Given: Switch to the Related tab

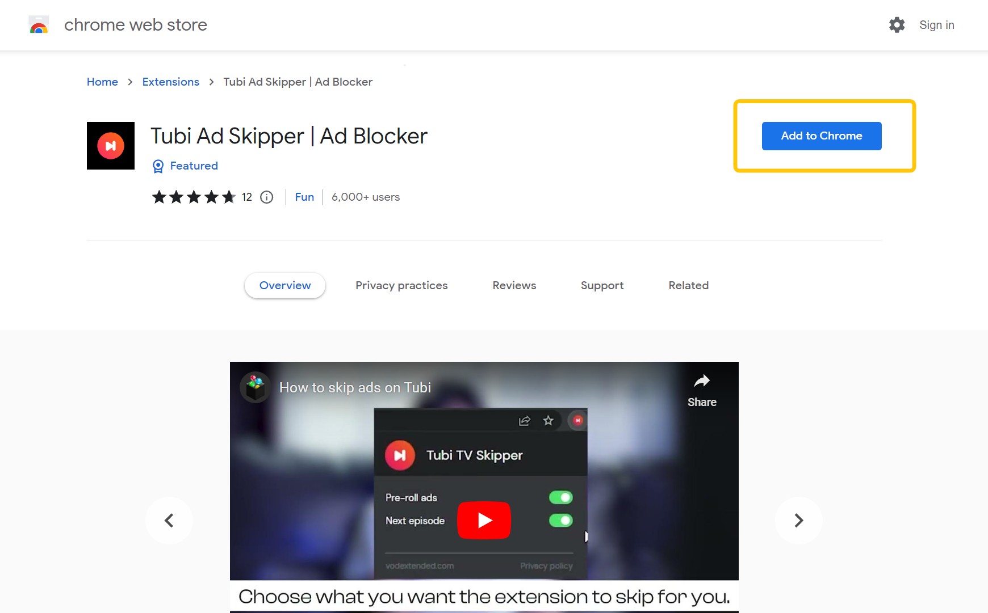Looking at the screenshot, I should [x=689, y=285].
